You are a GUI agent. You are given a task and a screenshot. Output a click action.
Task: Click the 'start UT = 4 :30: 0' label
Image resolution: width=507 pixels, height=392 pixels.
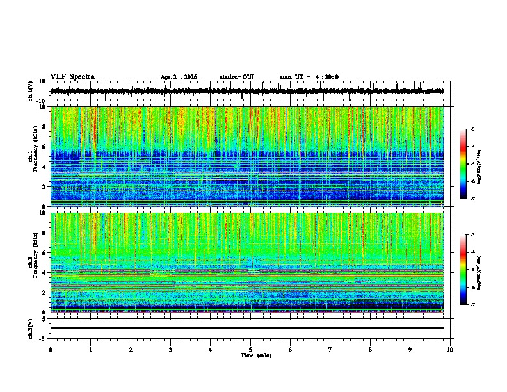pos(309,77)
